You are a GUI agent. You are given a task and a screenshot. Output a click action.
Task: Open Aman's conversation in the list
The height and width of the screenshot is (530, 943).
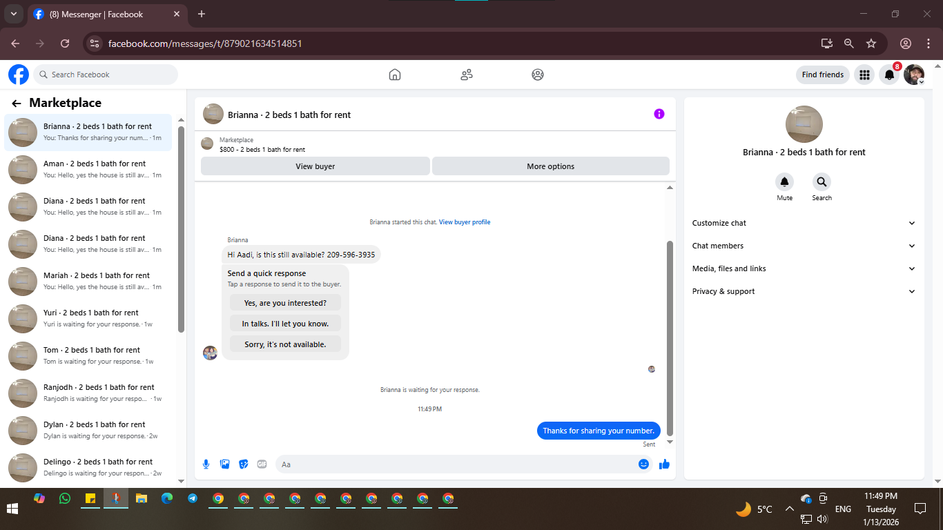88,169
